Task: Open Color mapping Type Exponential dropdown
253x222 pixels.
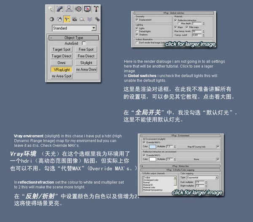Action: point(204,178)
